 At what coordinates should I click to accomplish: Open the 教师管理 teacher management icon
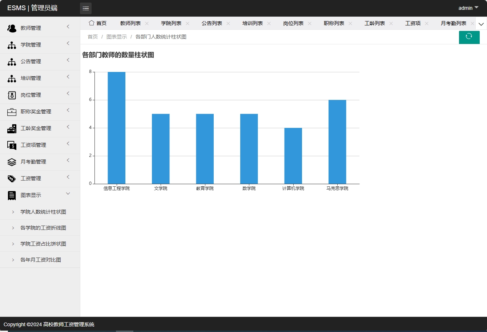click(x=12, y=28)
